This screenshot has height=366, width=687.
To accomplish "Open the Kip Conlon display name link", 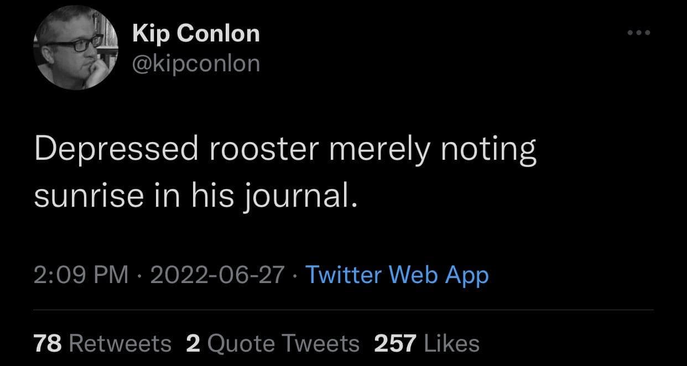I will [196, 34].
